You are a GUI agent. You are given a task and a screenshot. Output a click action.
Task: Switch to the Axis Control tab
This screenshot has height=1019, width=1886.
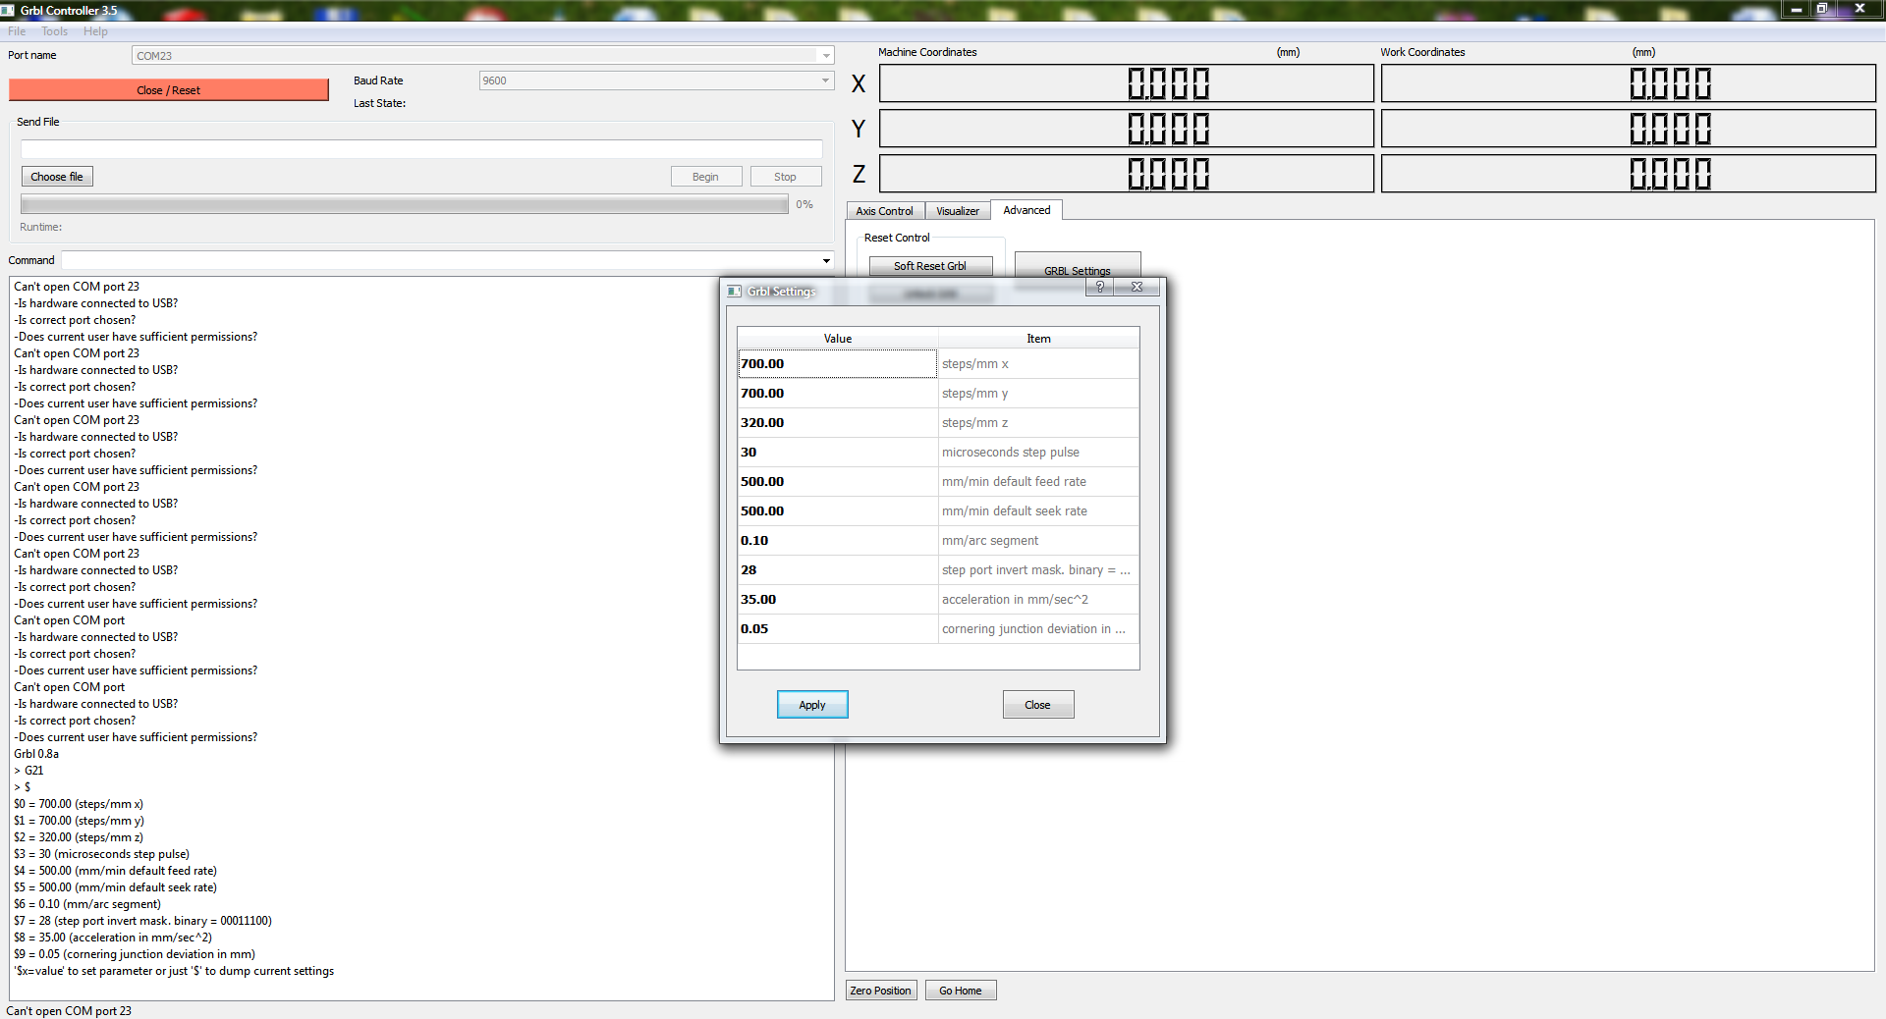point(884,211)
